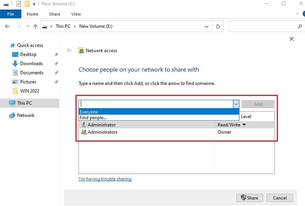
Task: Collapse the name combo box dropdown arrow
Action: pos(236,104)
